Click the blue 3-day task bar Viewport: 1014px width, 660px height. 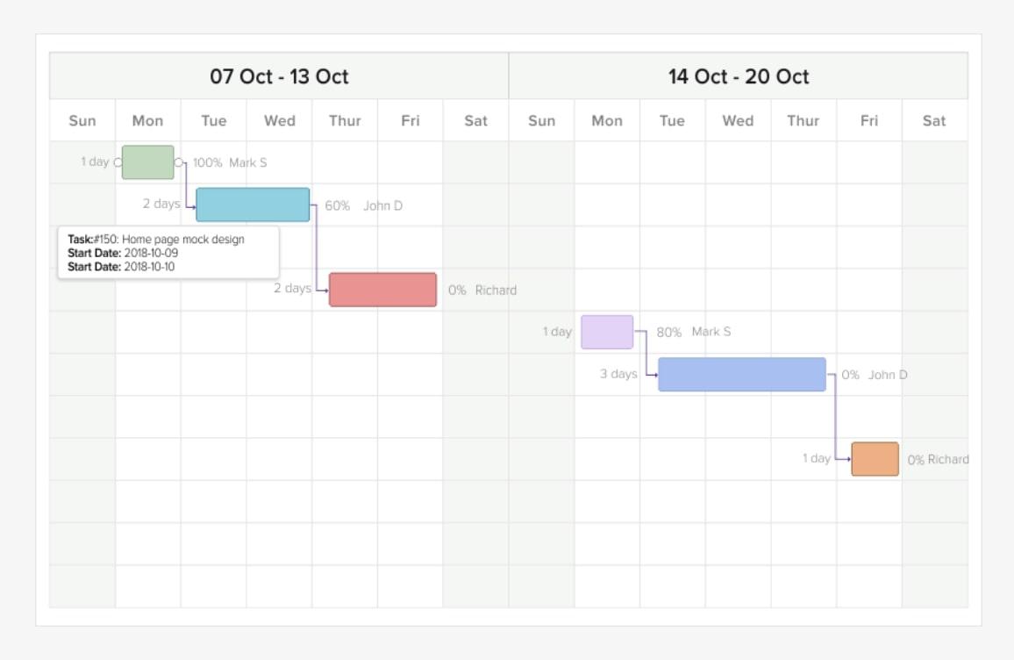(741, 374)
